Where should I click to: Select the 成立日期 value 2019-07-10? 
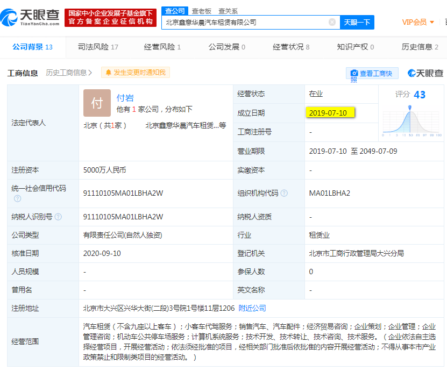(328, 113)
